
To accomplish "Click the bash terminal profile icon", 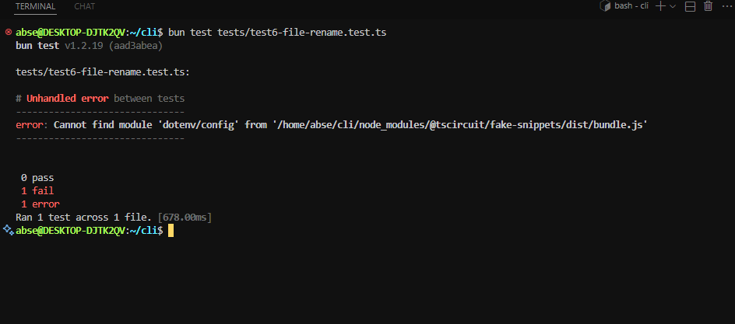I will pyautogui.click(x=603, y=6).
